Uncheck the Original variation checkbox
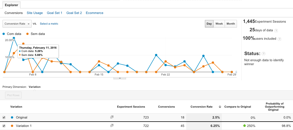 4,117
